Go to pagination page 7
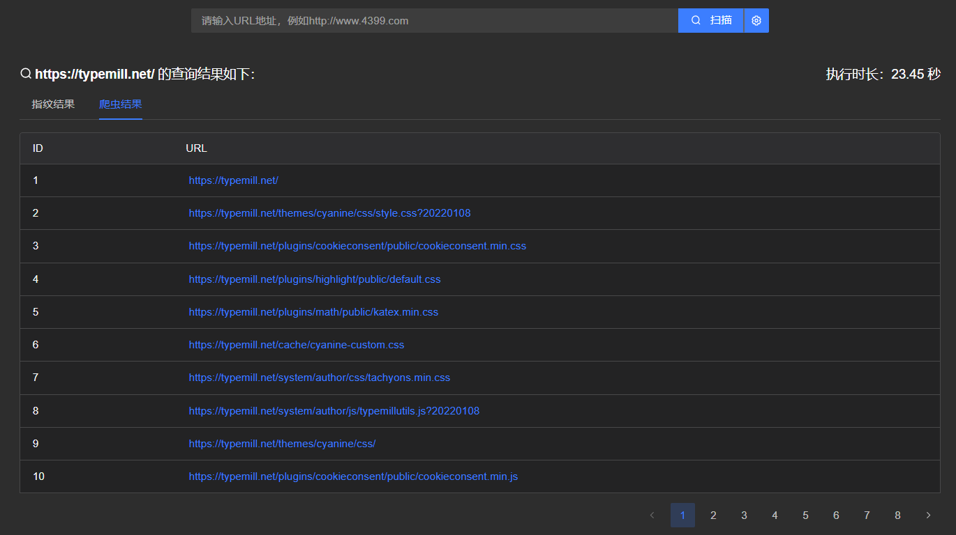This screenshot has width=956, height=535. point(867,515)
